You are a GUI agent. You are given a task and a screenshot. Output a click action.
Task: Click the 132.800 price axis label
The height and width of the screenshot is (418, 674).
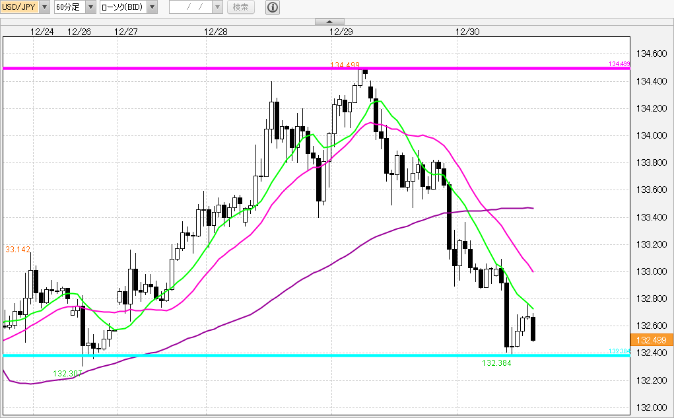(x=652, y=298)
